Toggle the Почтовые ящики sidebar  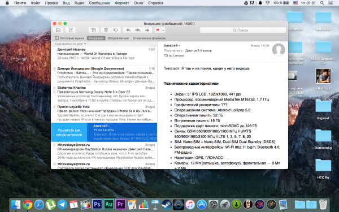69,38
